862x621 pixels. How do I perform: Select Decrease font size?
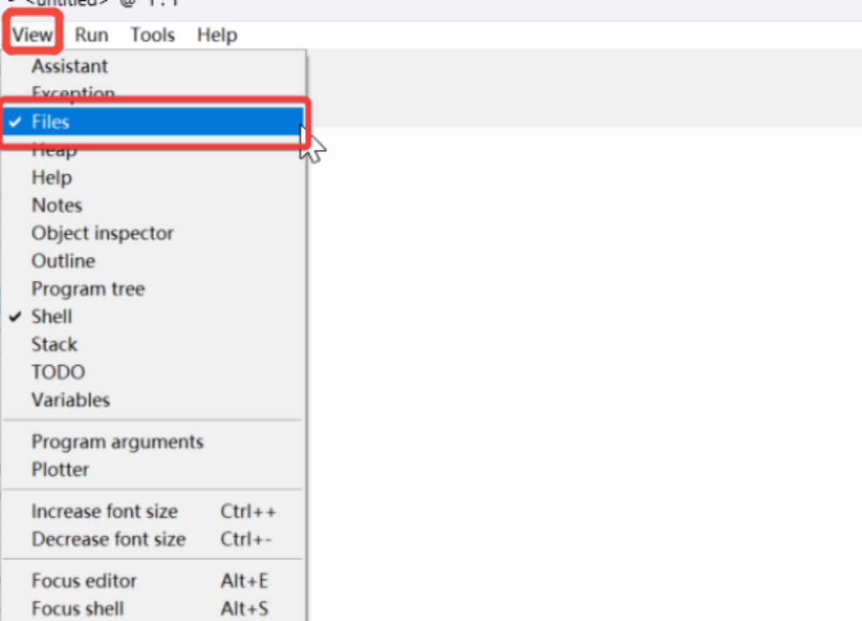coord(109,539)
